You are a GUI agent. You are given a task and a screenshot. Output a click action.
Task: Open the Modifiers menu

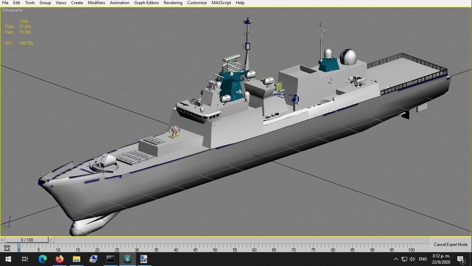tap(96, 3)
